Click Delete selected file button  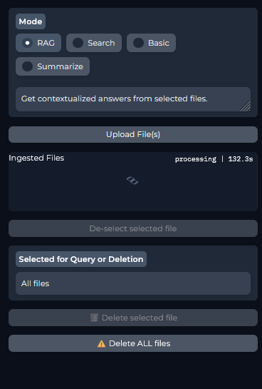coord(133,318)
